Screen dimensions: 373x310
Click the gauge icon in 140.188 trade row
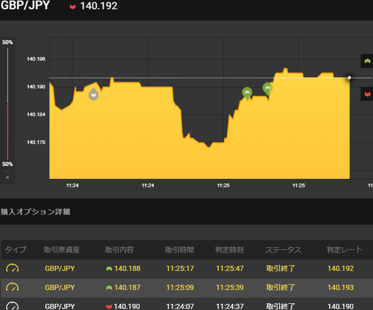tap(12, 268)
